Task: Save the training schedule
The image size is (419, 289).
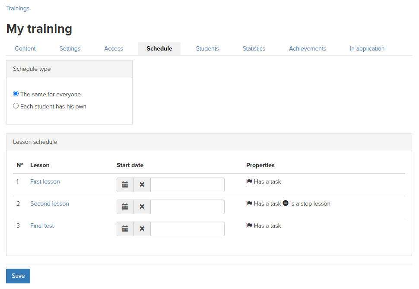Action: 18,276
